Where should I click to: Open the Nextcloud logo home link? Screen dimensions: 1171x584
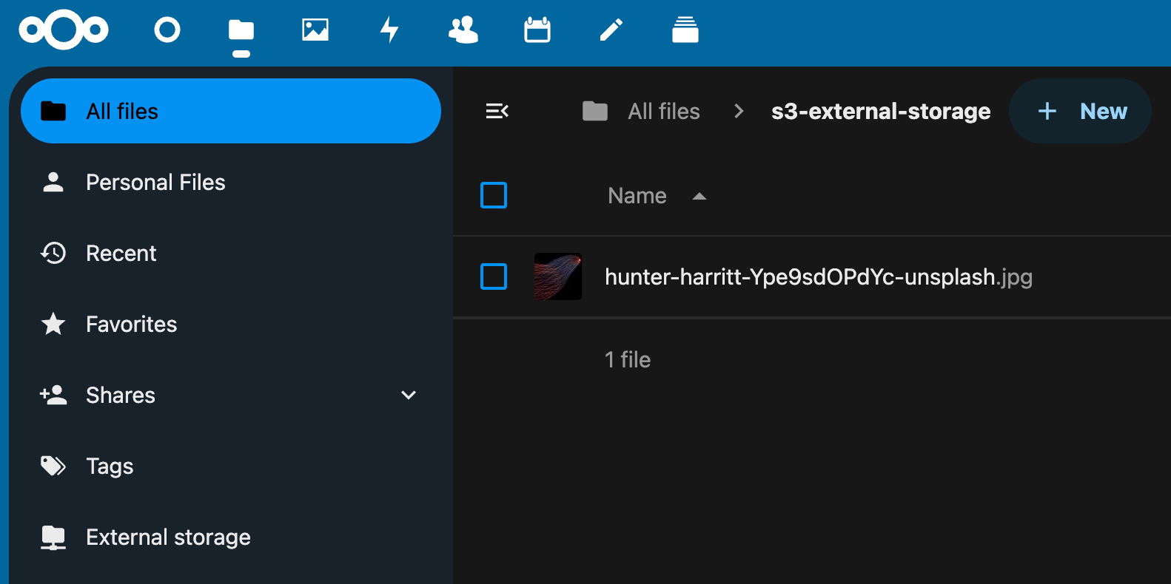pos(64,30)
